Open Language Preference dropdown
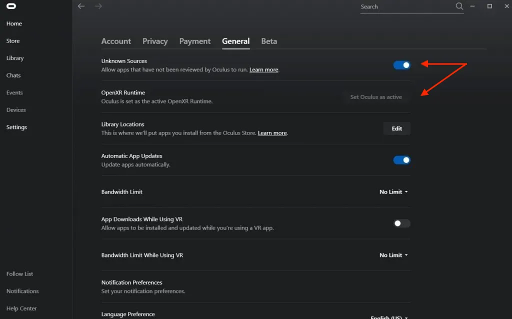The image size is (512, 319). click(389, 317)
